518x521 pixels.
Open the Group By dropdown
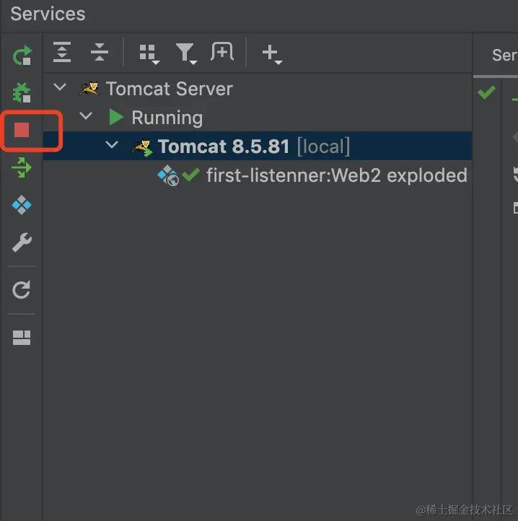click(149, 53)
